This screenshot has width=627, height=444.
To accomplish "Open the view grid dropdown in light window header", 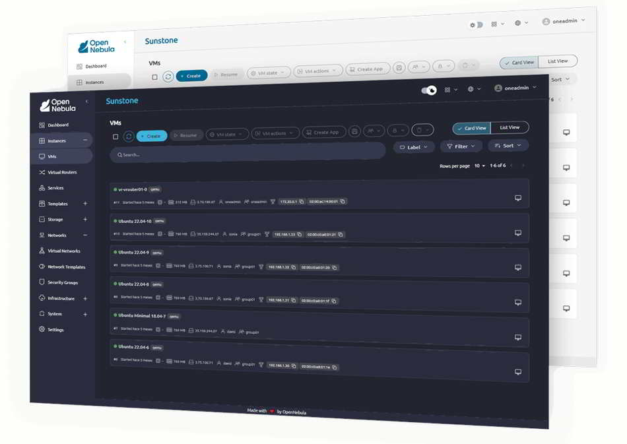I will 498,24.
